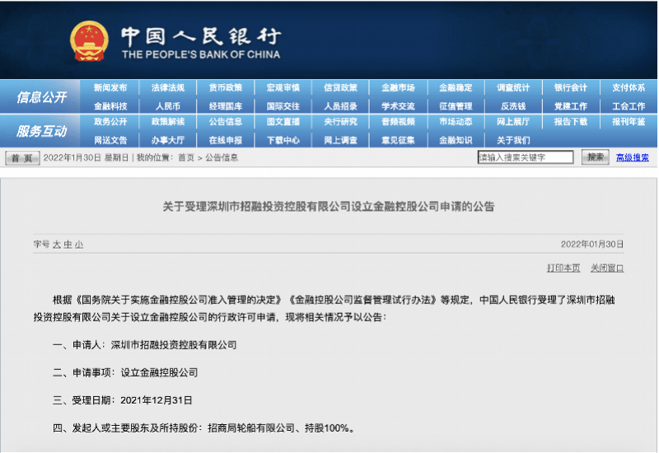659x453 pixels.
Task: Go to 货币政策 section
Action: coord(225,88)
